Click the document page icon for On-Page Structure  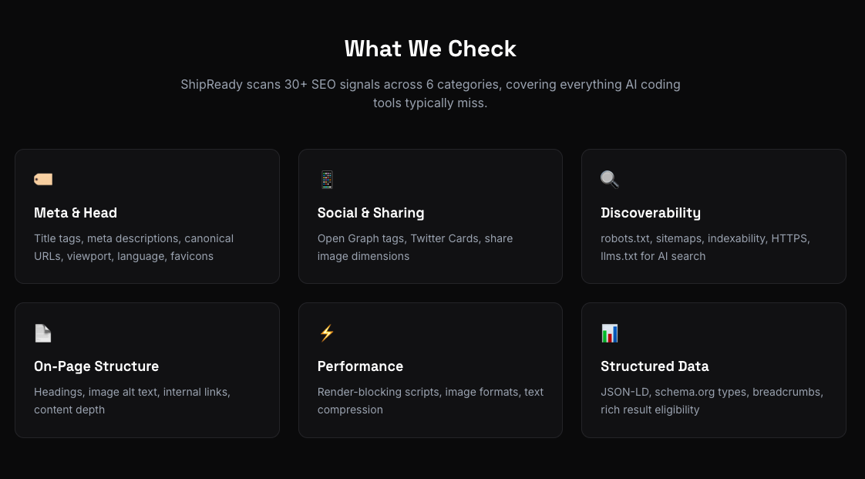click(43, 333)
